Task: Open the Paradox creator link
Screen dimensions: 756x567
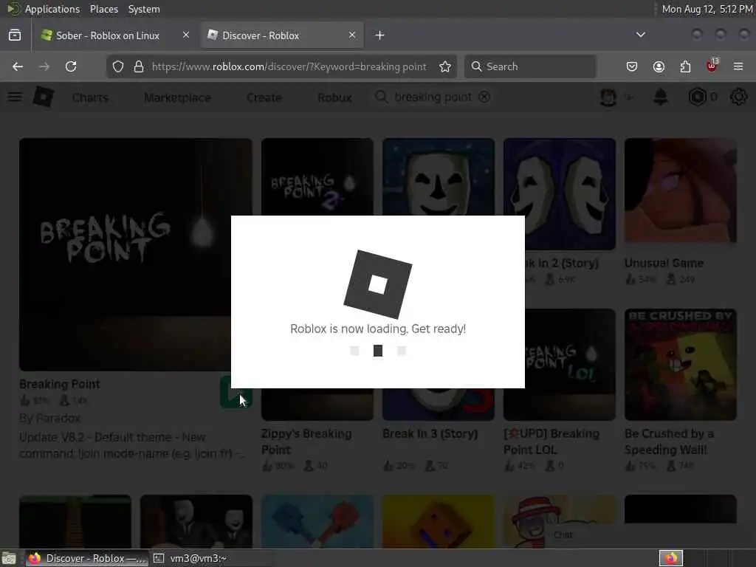Action: tap(59, 418)
